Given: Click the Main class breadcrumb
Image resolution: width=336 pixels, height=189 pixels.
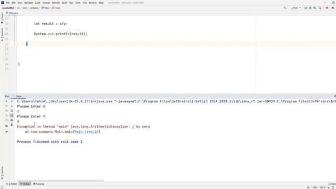Looking at the screenshot, I should click(x=46, y=8).
